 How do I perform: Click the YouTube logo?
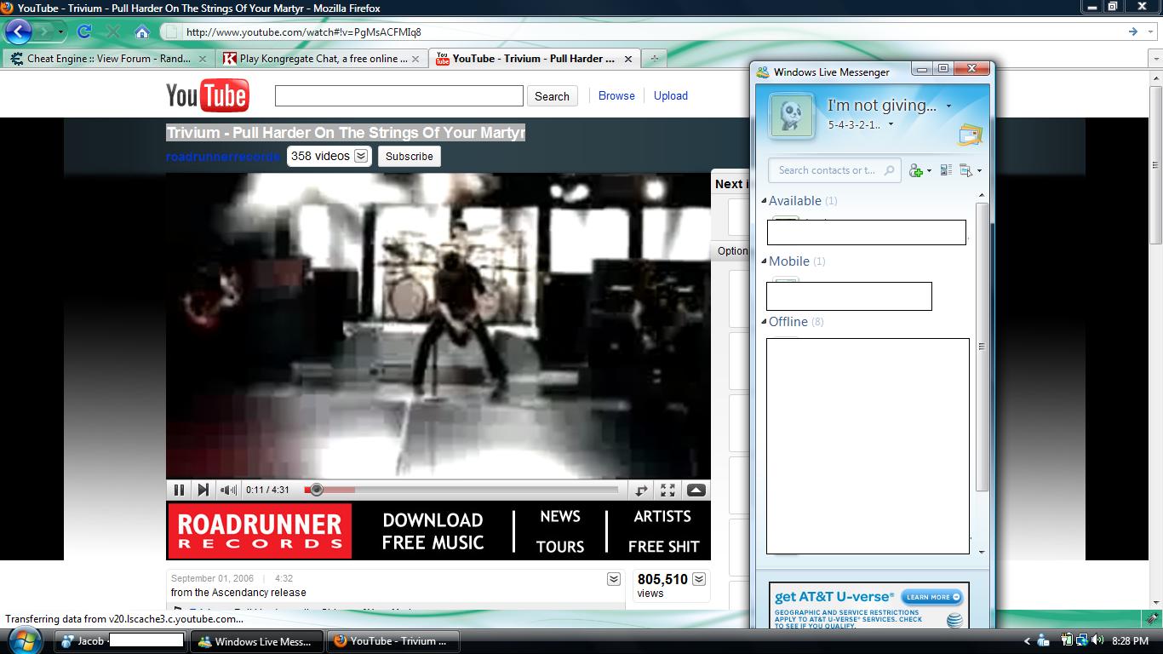click(207, 95)
